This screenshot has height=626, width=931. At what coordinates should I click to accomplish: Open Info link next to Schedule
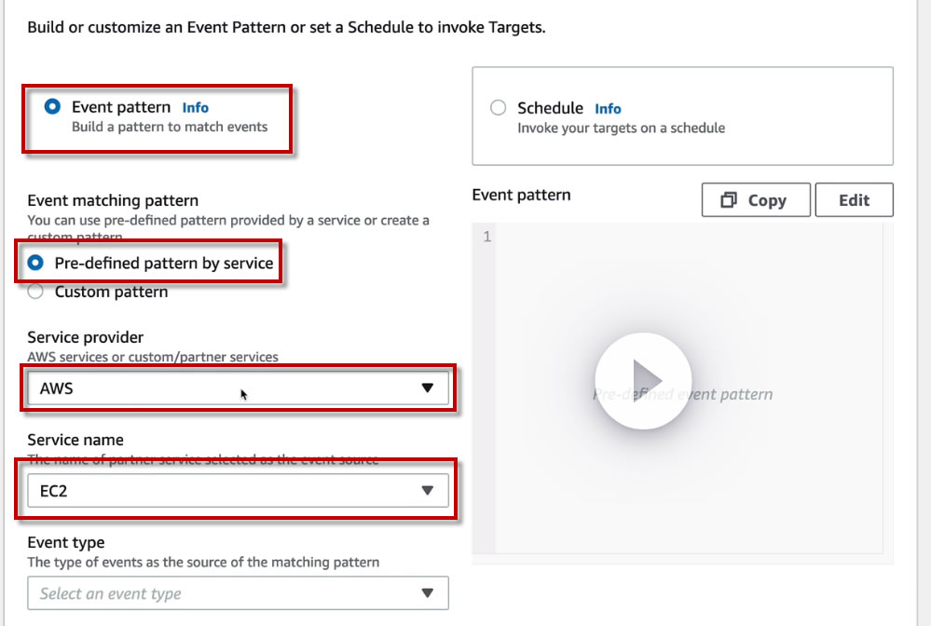(608, 109)
